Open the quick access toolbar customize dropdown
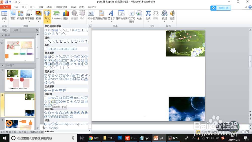The width and height of the screenshot is (252, 142). (x=20, y=2)
